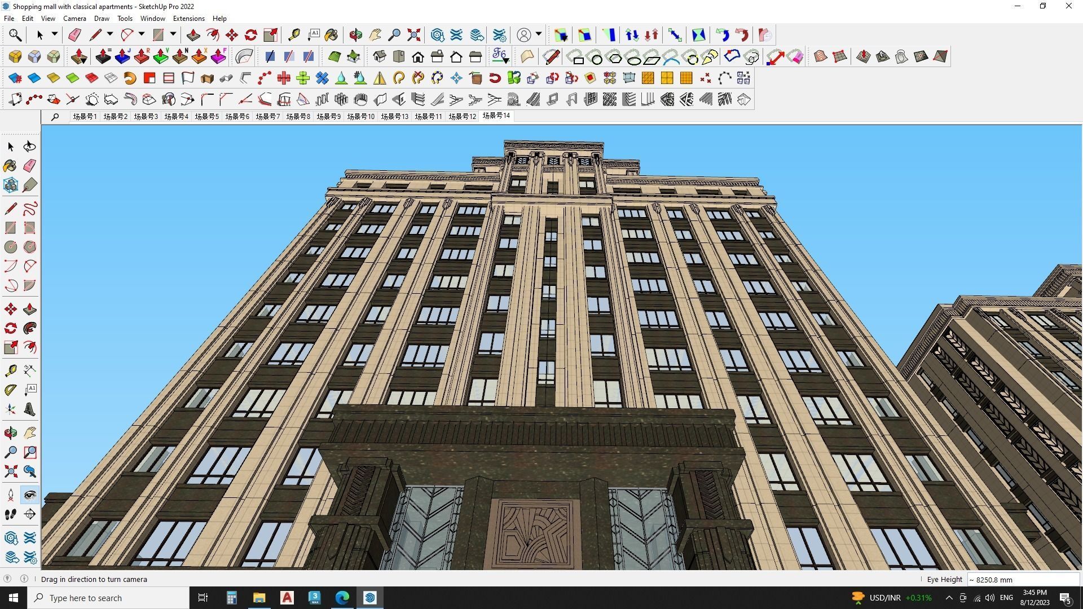
Task: Expand the Select tool dropdown arrow
Action: [55, 35]
